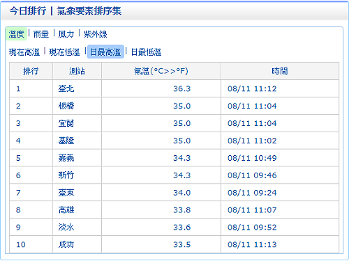The width and height of the screenshot is (349, 261).
Task: Click the time 08/11 09:46
Action: 252,175
